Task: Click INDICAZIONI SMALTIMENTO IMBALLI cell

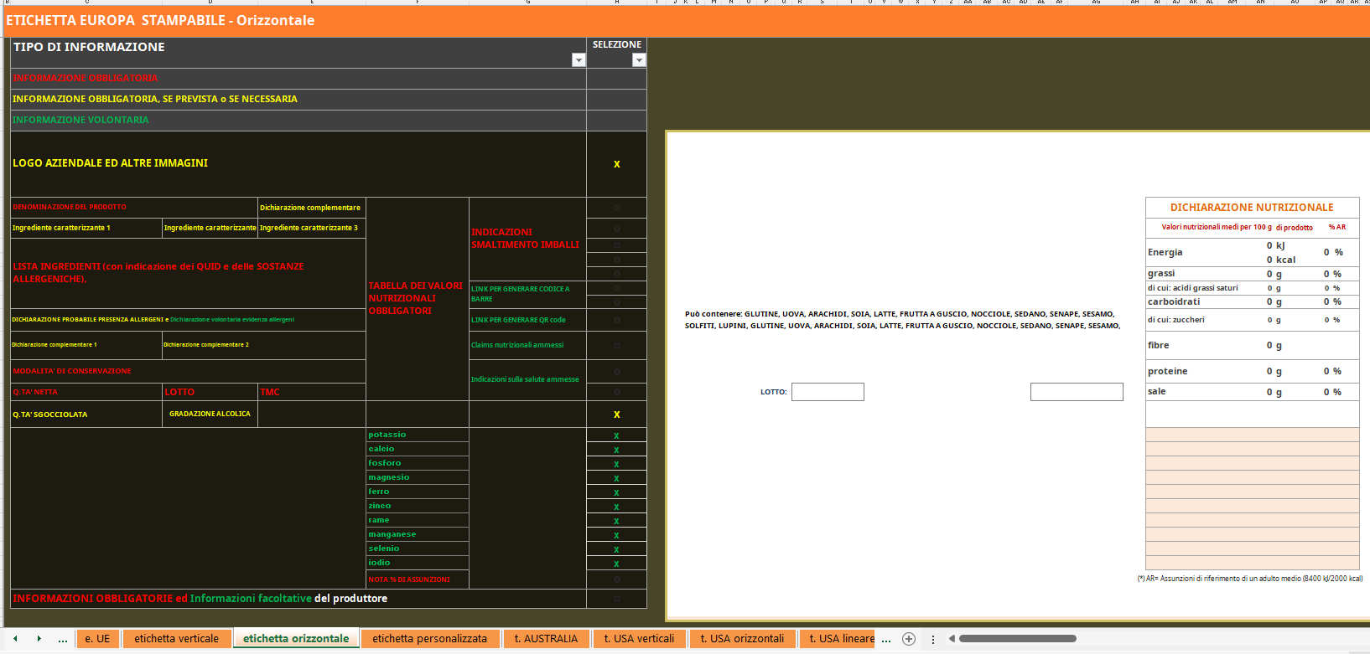Action: coord(527,239)
